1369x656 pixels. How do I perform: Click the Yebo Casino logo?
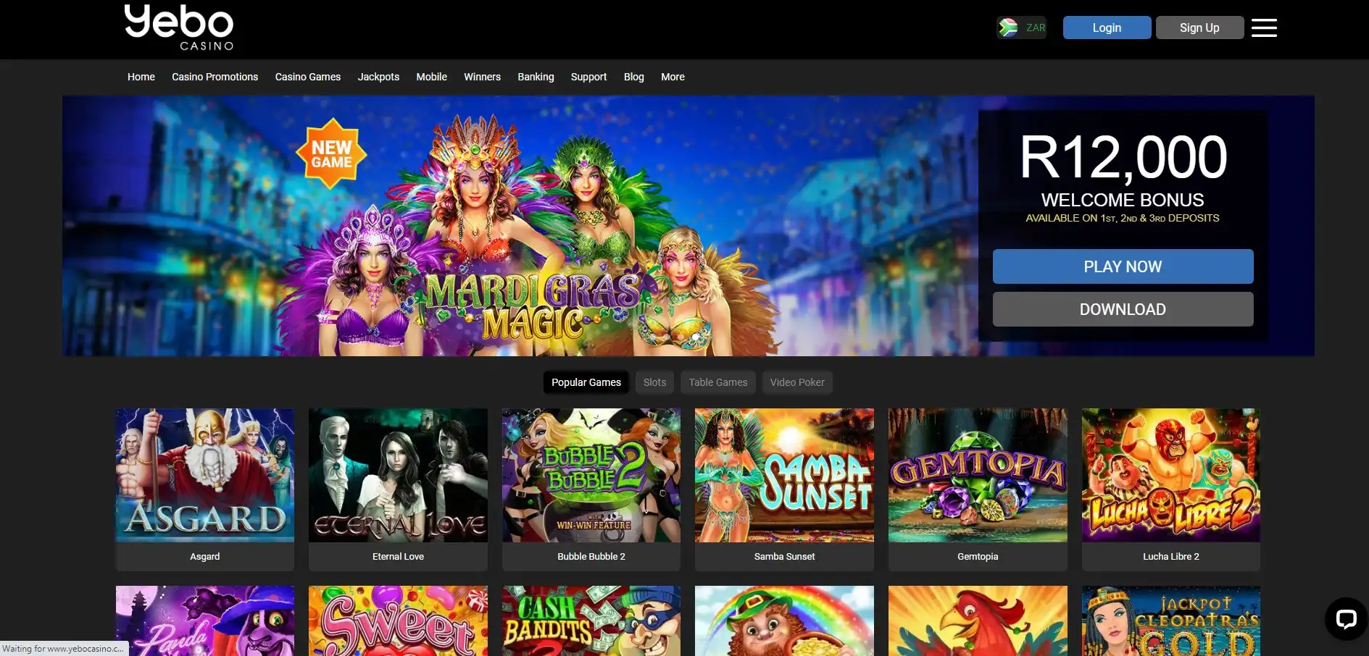pyautogui.click(x=179, y=28)
